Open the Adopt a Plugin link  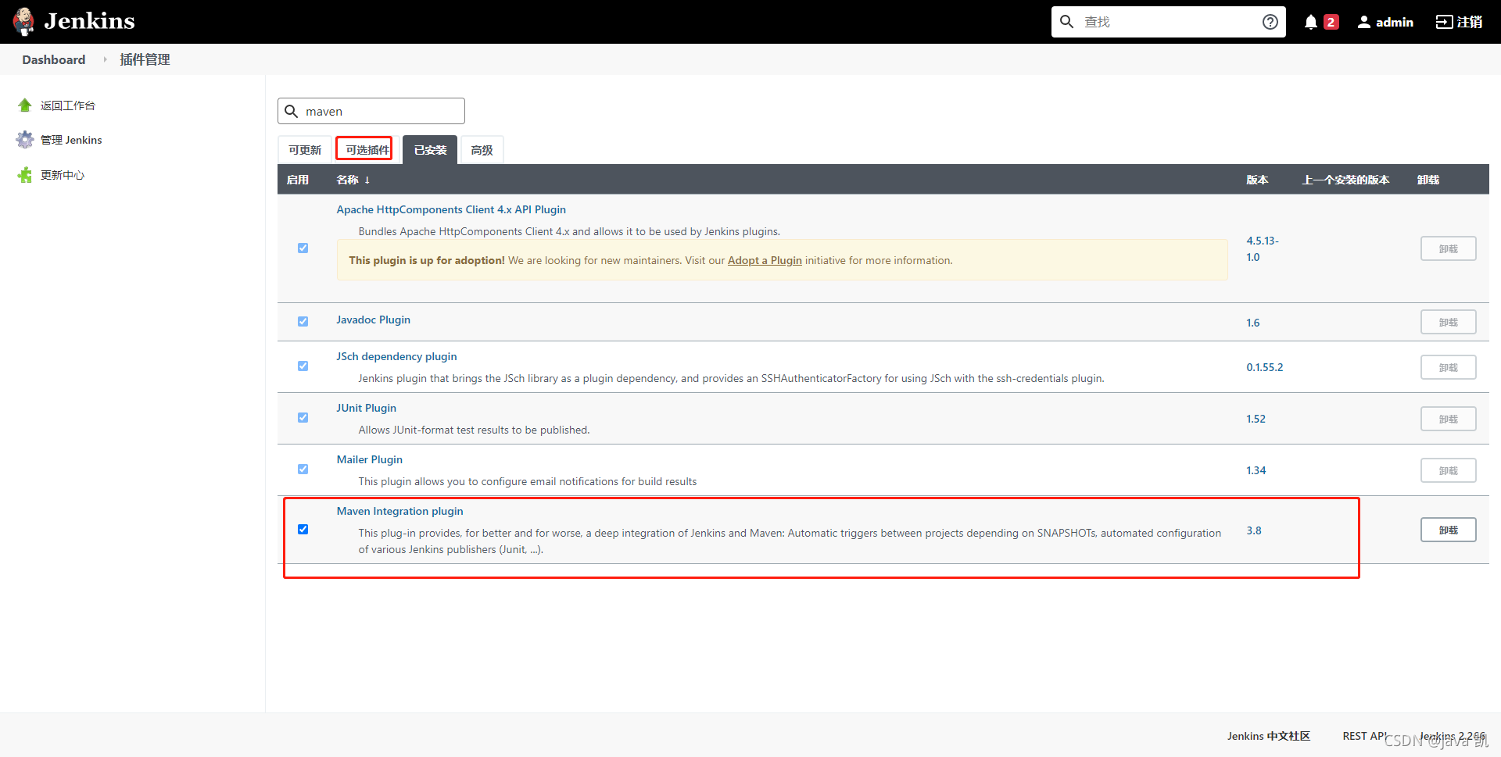[765, 260]
